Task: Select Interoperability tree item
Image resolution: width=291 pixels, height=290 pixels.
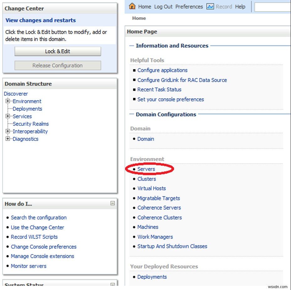Action: click(x=30, y=132)
